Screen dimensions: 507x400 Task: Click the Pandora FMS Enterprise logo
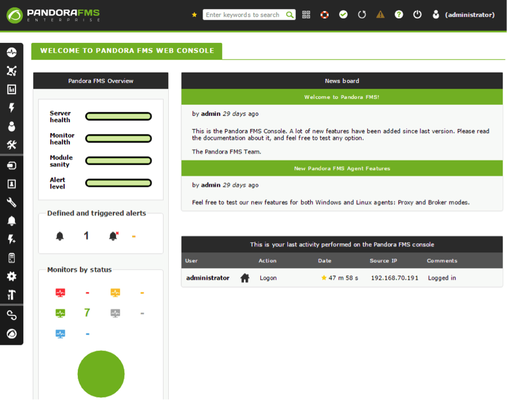click(x=53, y=15)
